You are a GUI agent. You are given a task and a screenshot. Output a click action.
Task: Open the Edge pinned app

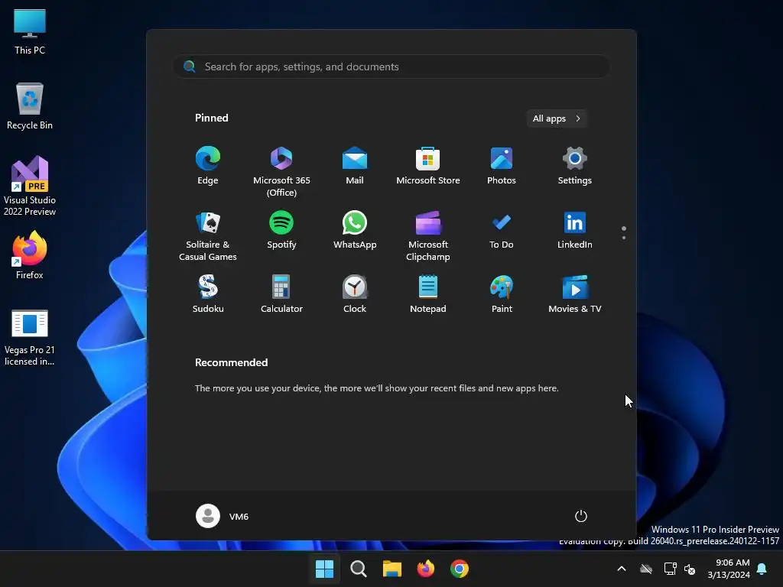[x=208, y=166]
